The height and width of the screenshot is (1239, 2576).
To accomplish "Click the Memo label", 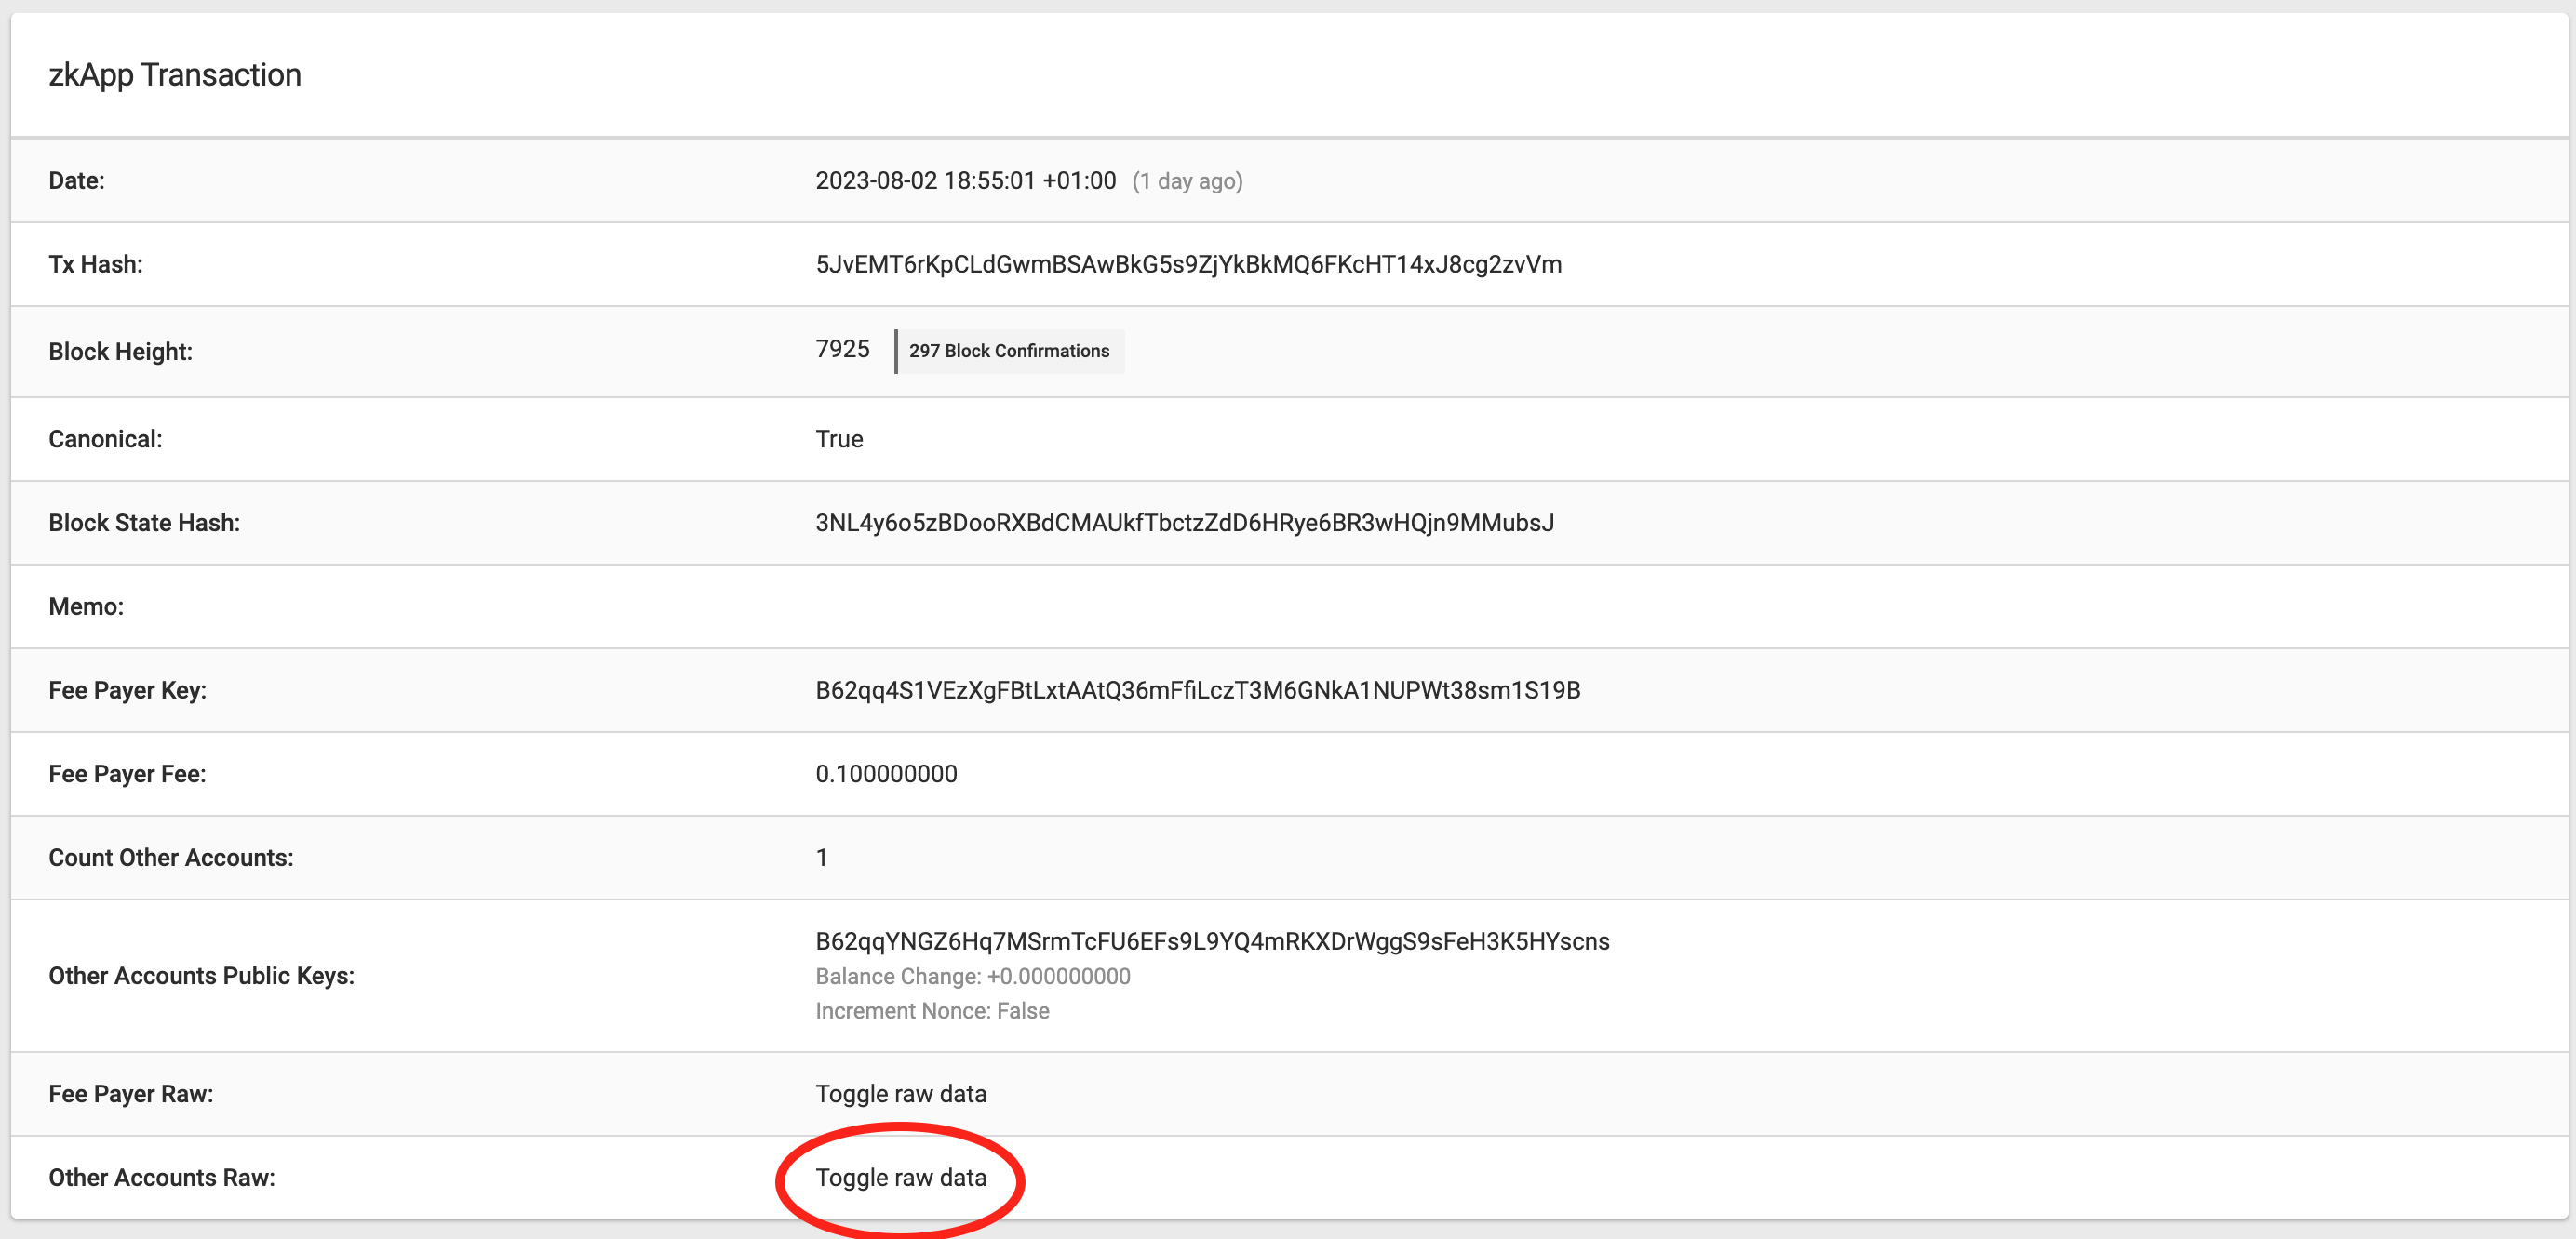I will [x=86, y=606].
